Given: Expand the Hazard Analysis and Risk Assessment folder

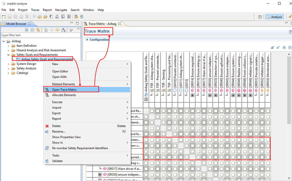Looking at the screenshot, I should coord(9,50).
